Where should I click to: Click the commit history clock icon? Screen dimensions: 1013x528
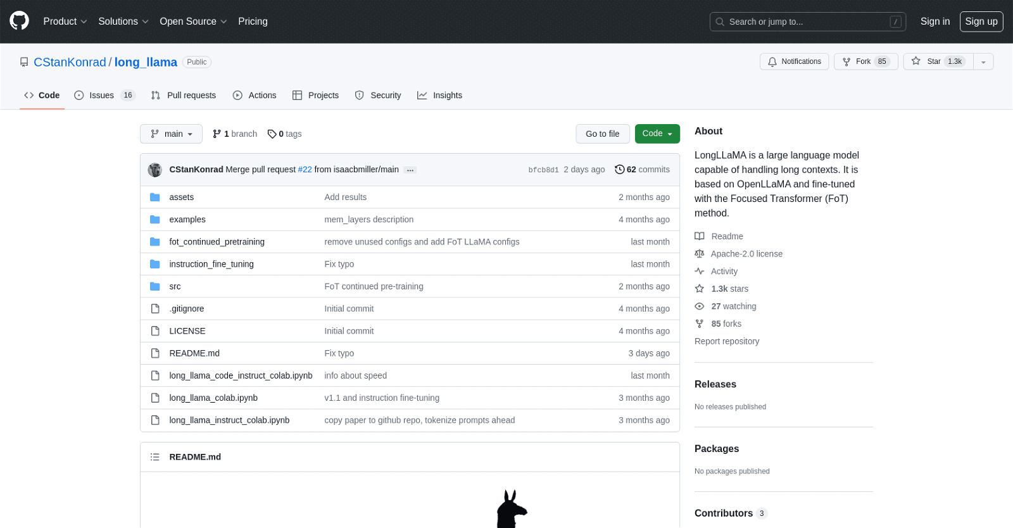619,170
